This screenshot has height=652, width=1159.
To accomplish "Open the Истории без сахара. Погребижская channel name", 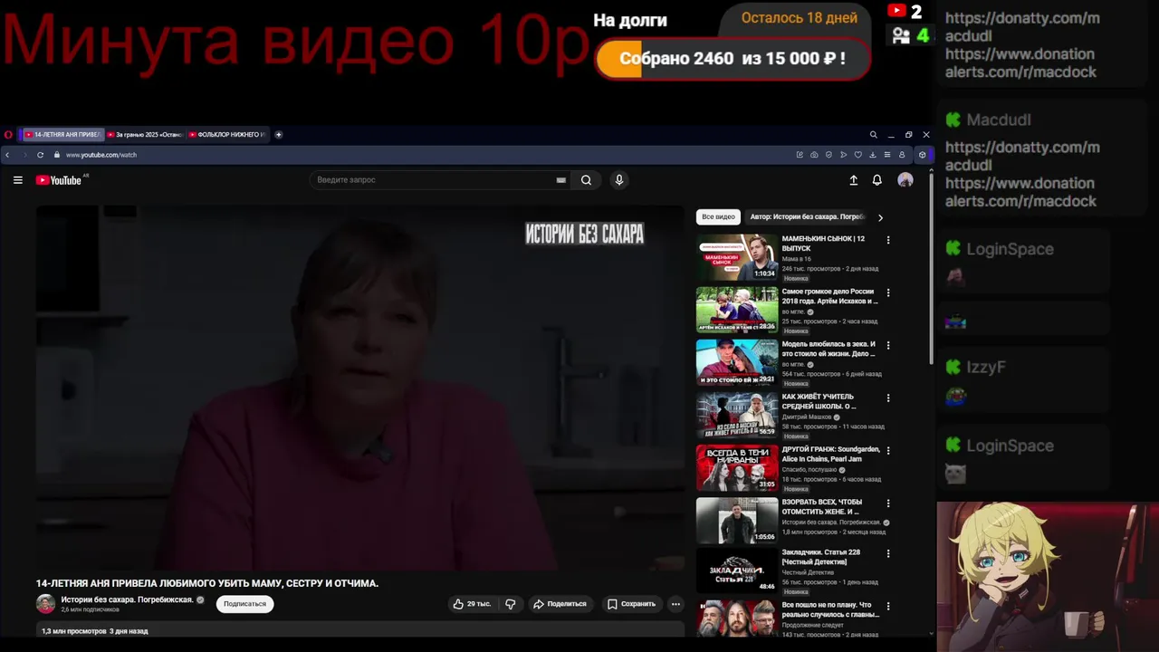I will coord(127,599).
